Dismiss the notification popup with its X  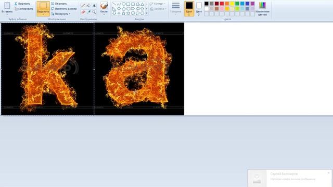[x=328, y=173]
